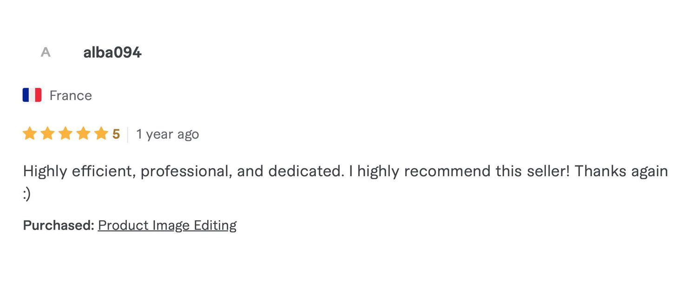Click the vertical divider after the rating

tap(128, 134)
